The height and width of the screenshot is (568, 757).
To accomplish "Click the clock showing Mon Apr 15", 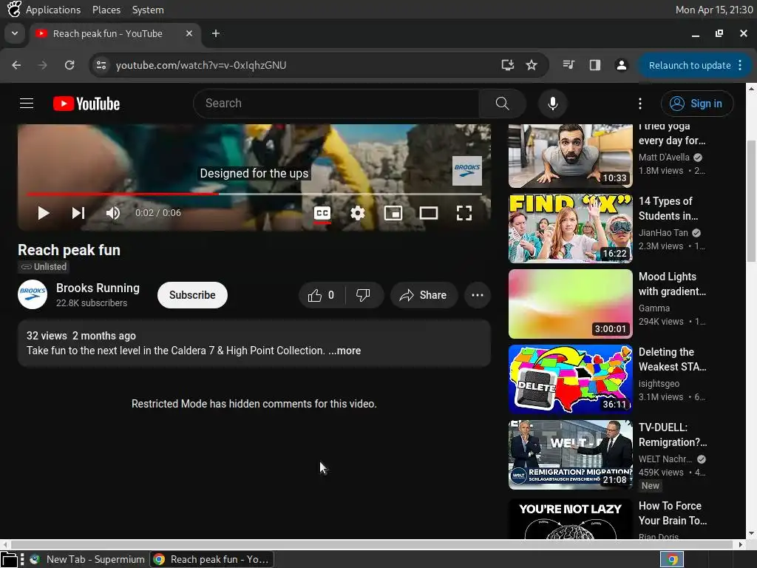I will pyautogui.click(x=714, y=10).
